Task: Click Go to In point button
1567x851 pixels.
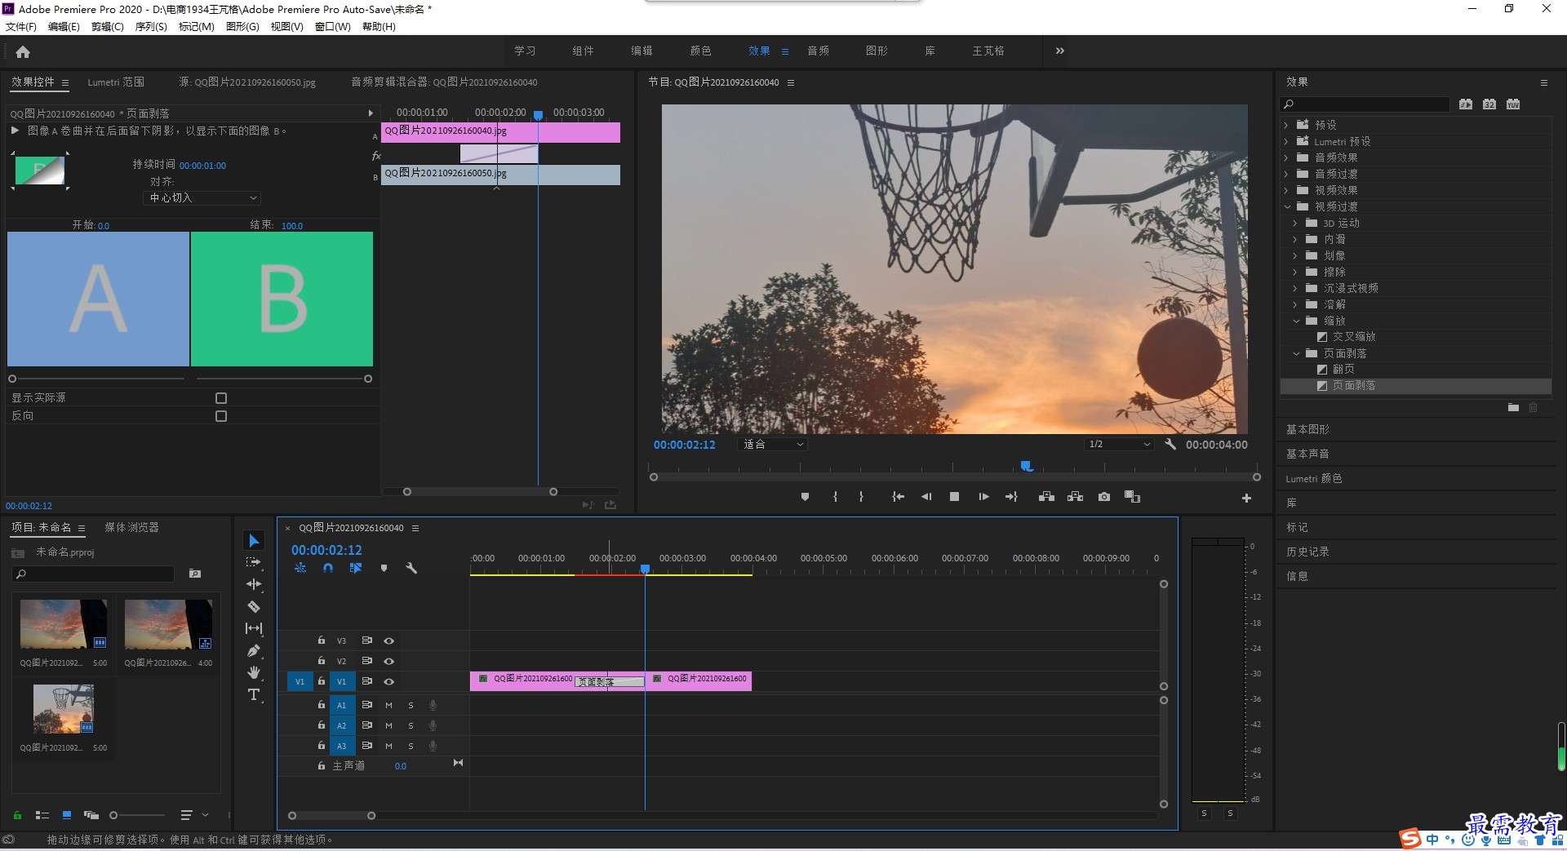Action: 898,497
